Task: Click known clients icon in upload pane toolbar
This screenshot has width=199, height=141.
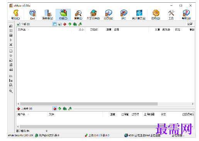Action: pos(70,109)
